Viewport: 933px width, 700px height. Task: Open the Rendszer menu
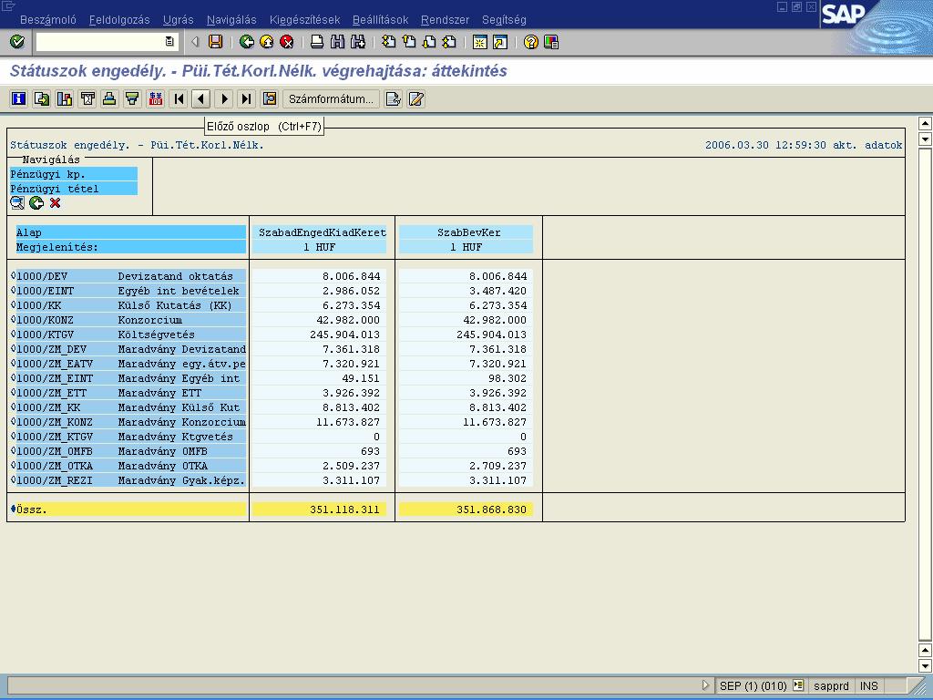click(445, 20)
